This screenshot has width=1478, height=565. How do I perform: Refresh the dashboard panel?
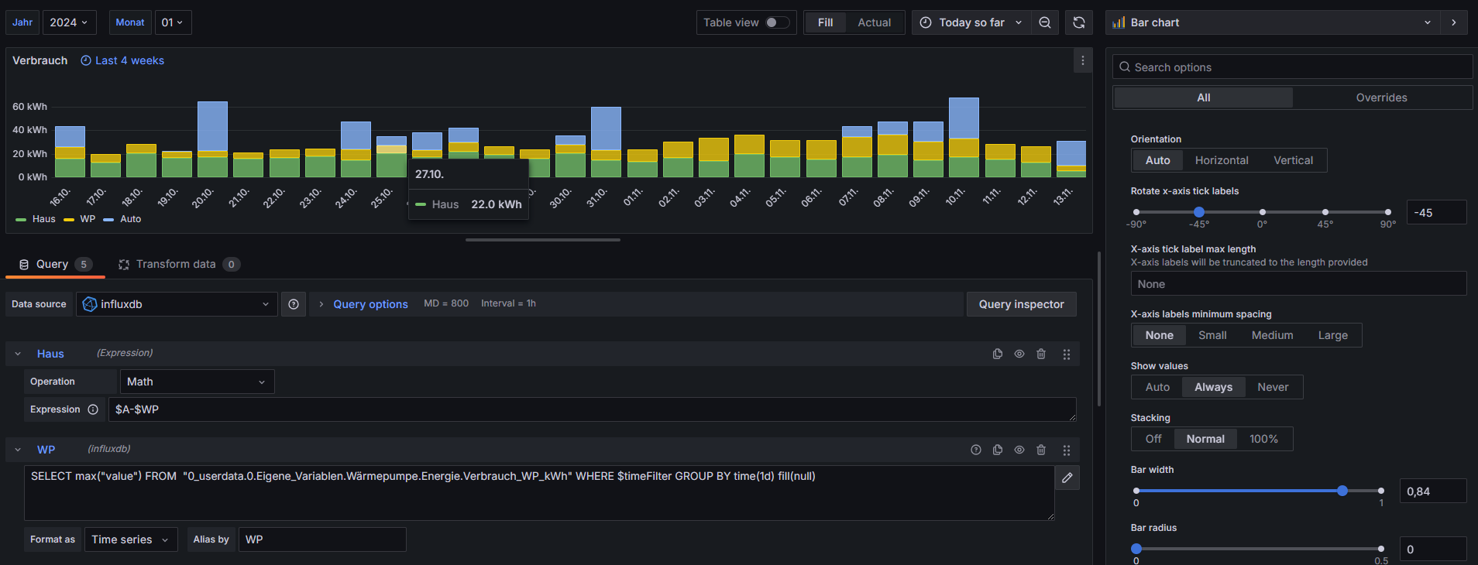(x=1079, y=22)
